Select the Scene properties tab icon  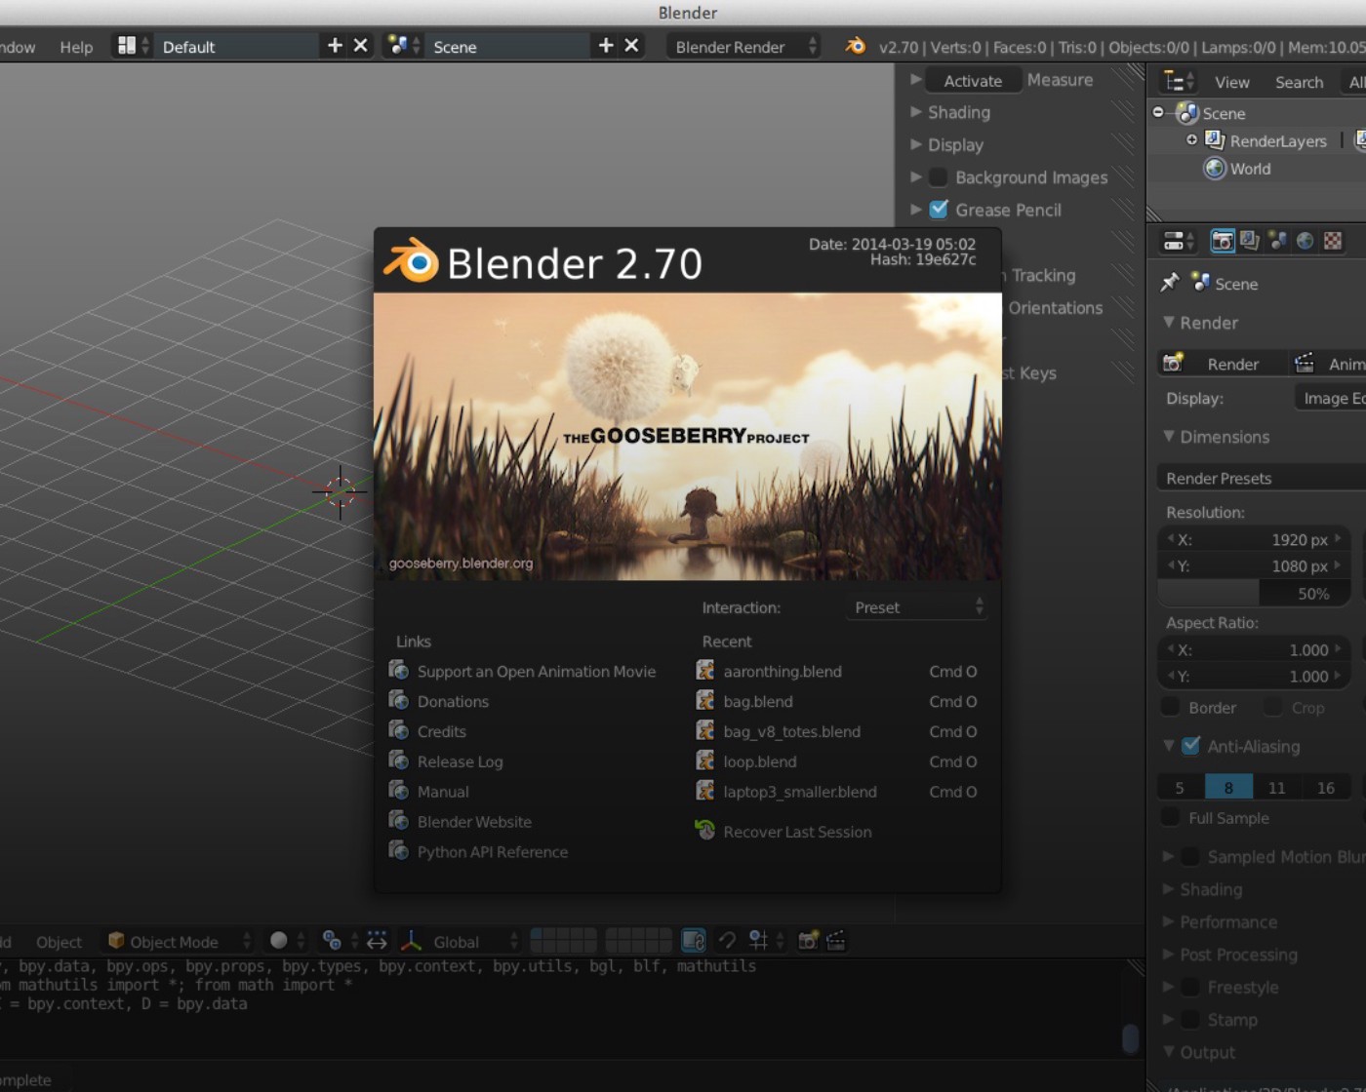[x=1277, y=241]
